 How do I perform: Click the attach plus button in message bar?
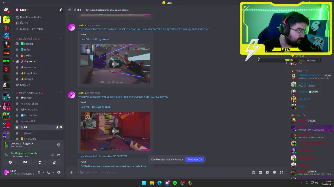coord(71,172)
